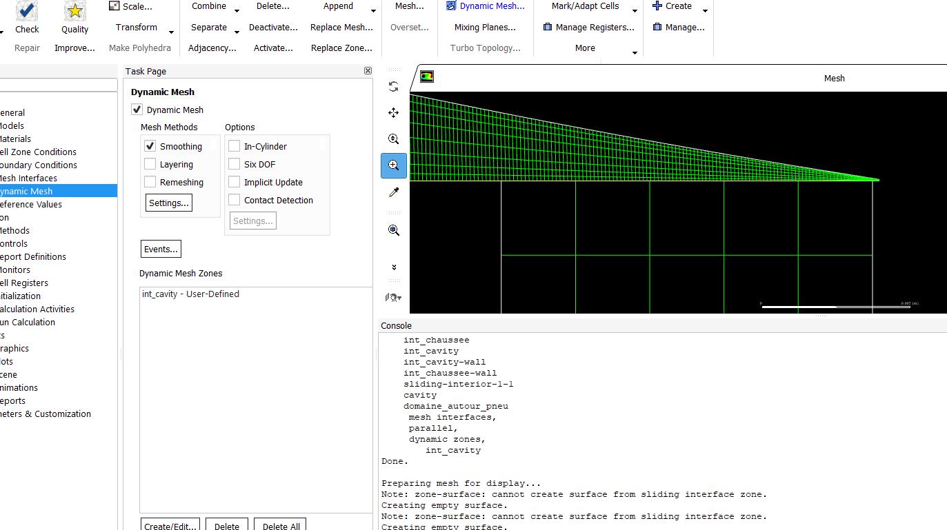The image size is (947, 530).
Task: Uncheck the Dynamic Mesh checkbox
Action: point(137,110)
